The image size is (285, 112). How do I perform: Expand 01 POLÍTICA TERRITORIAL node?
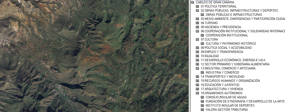(x=197, y=6)
